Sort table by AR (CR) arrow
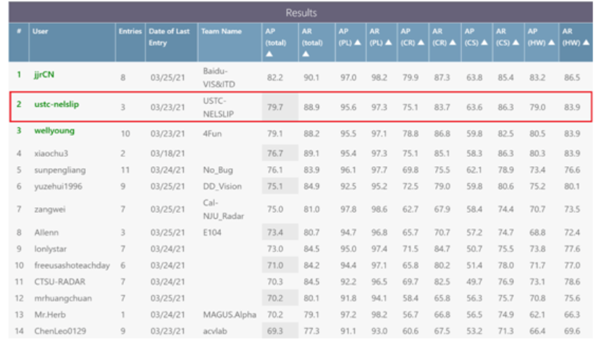602x344 pixels. pos(453,43)
